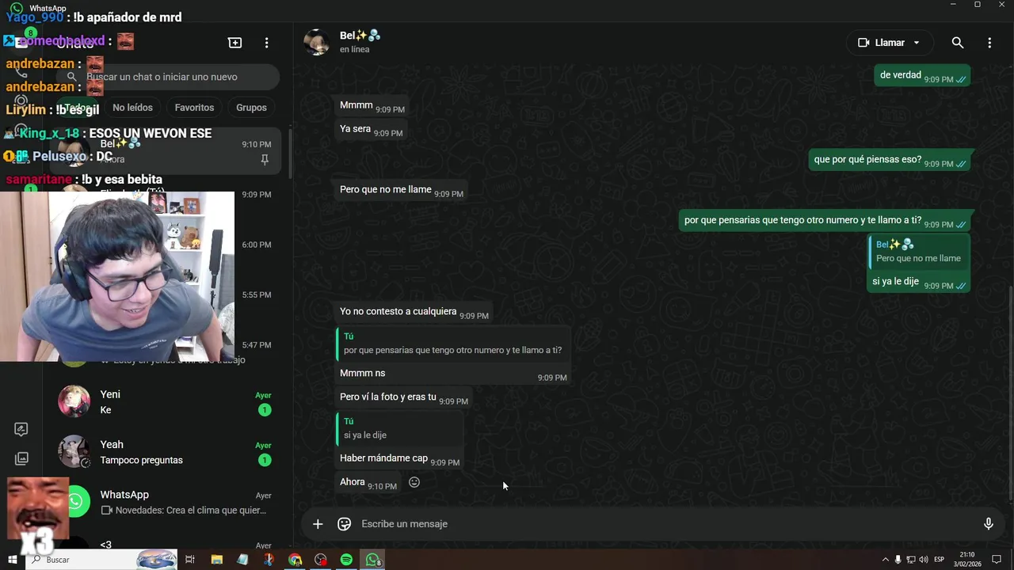This screenshot has height=570, width=1014.
Task: Click the 'Yo no contesto a cualquiera' message
Action: pos(414,312)
